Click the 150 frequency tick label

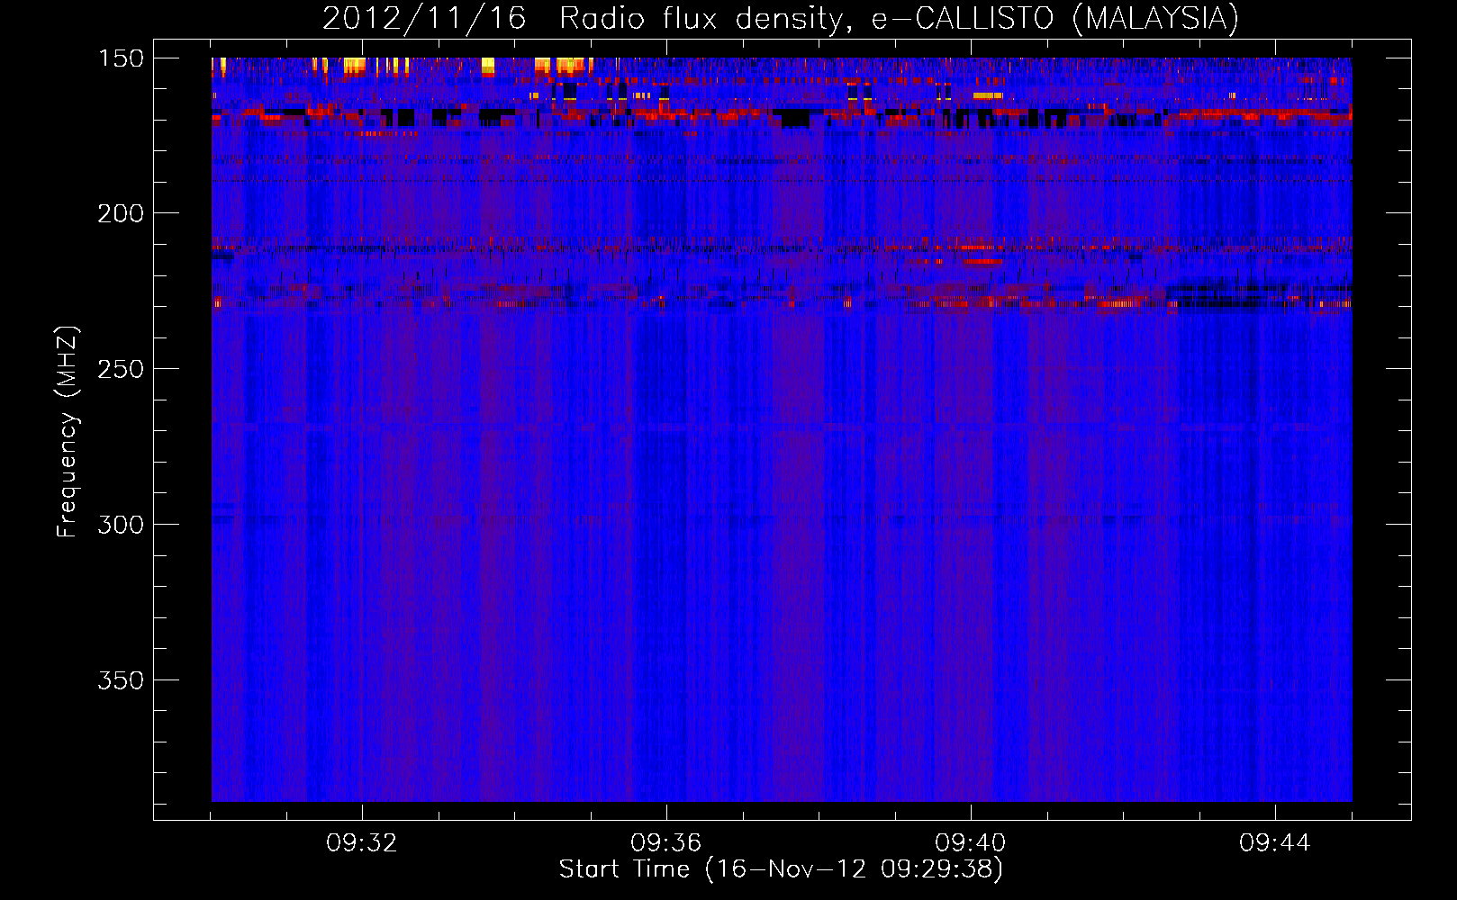point(121,58)
